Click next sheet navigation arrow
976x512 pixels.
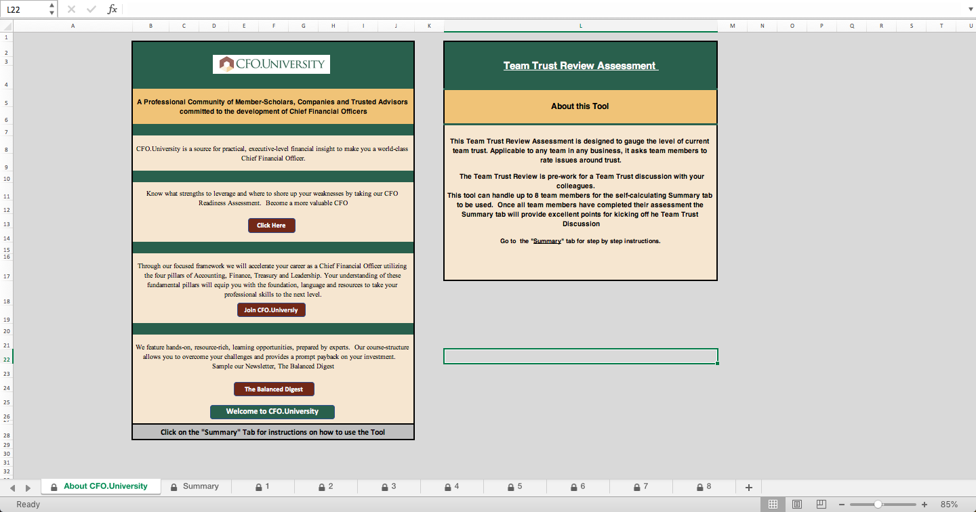[28, 488]
